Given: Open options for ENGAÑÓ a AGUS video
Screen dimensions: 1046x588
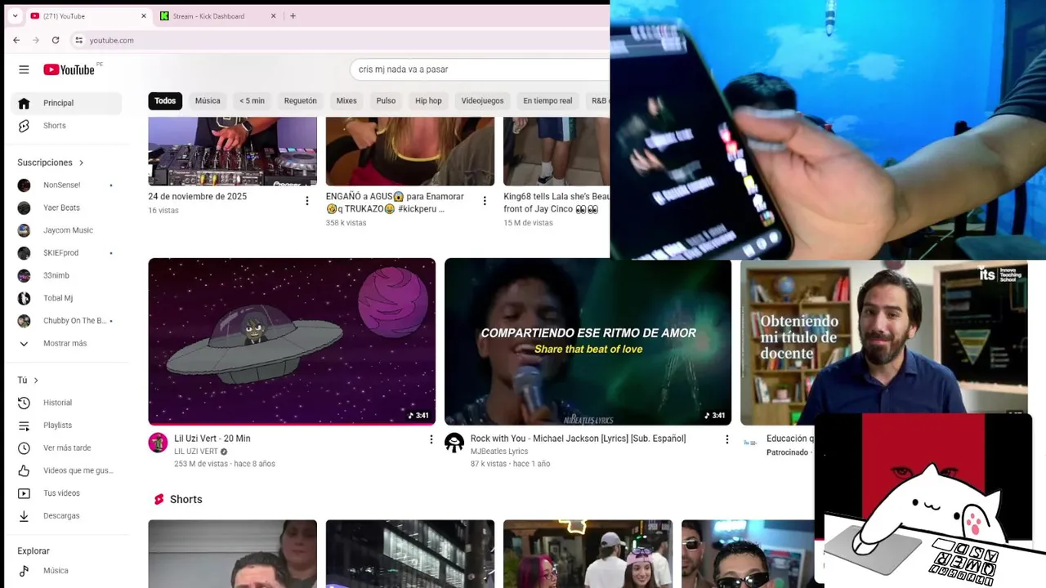Looking at the screenshot, I should [485, 201].
